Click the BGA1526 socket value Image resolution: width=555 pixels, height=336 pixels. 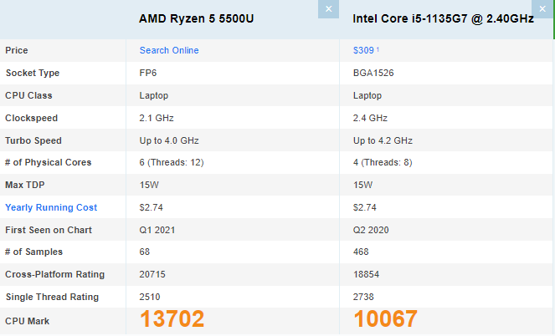(373, 74)
